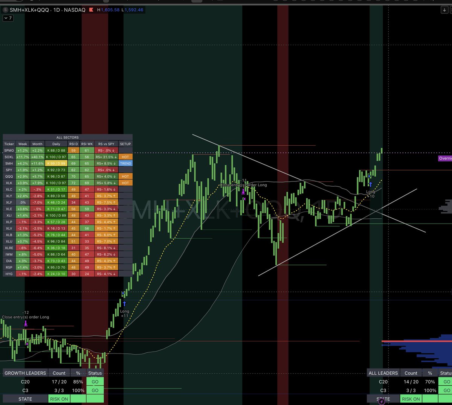Click the IWM ticker cell
The height and width of the screenshot is (405, 452).
9,254
